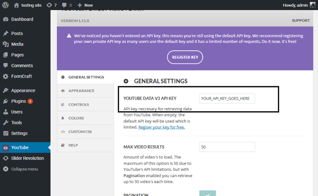
Task: Click the home icon beside testing site
Action: tap(16, 5)
